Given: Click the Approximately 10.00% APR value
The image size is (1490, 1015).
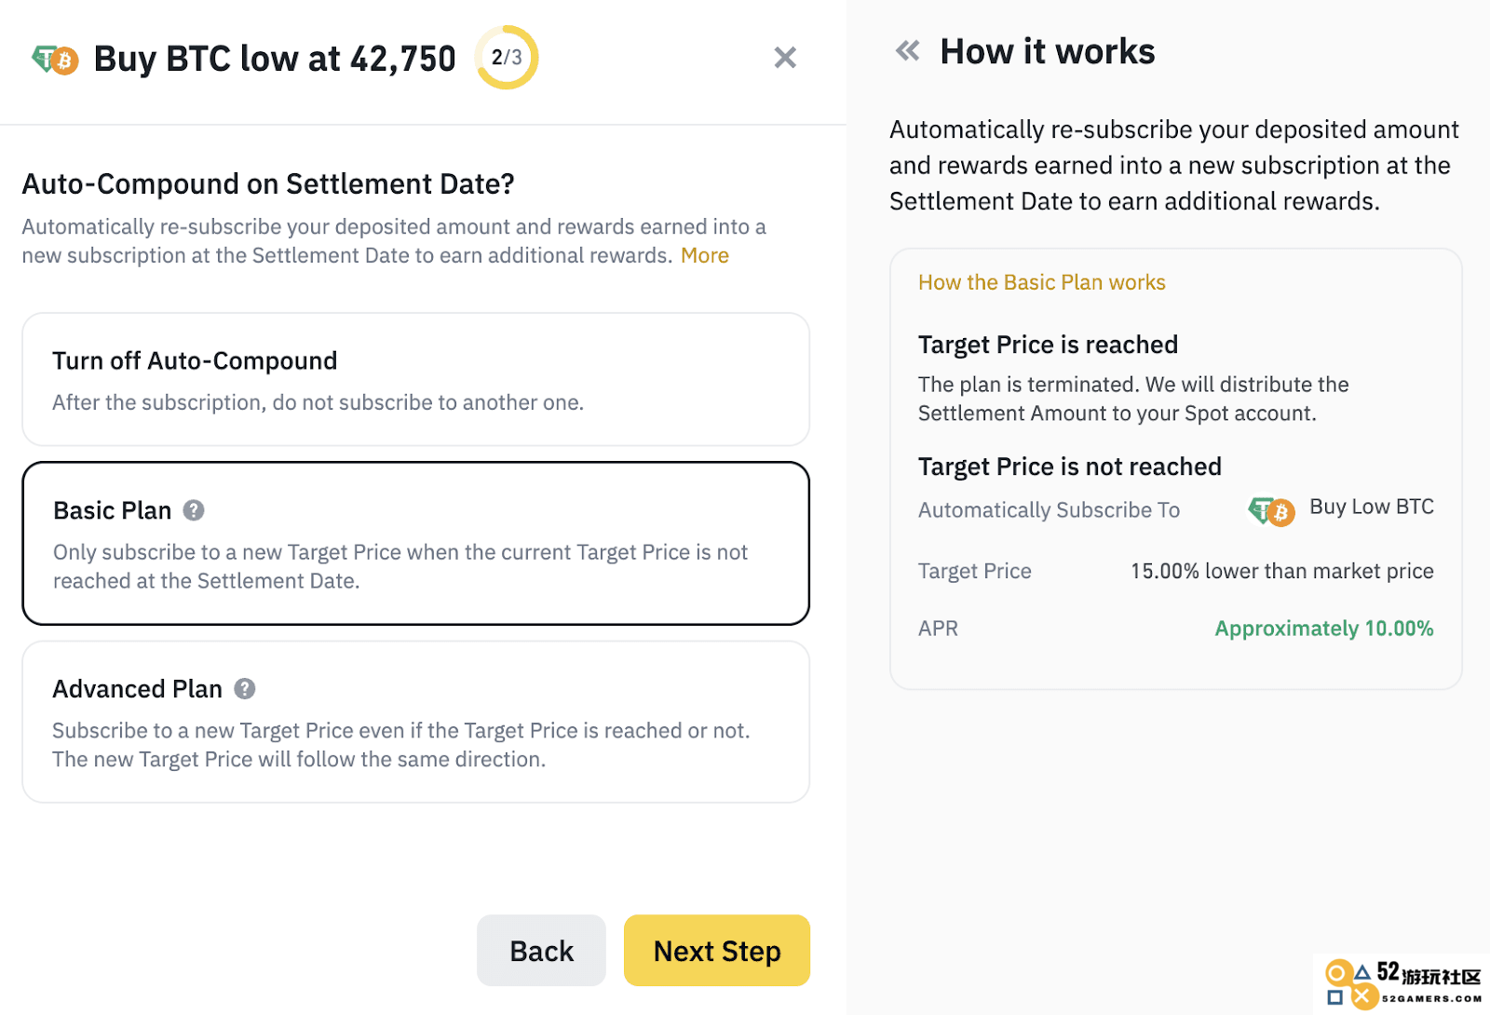Looking at the screenshot, I should click(1324, 629).
